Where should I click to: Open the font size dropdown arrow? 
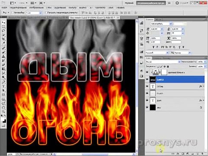click(x=162, y=29)
